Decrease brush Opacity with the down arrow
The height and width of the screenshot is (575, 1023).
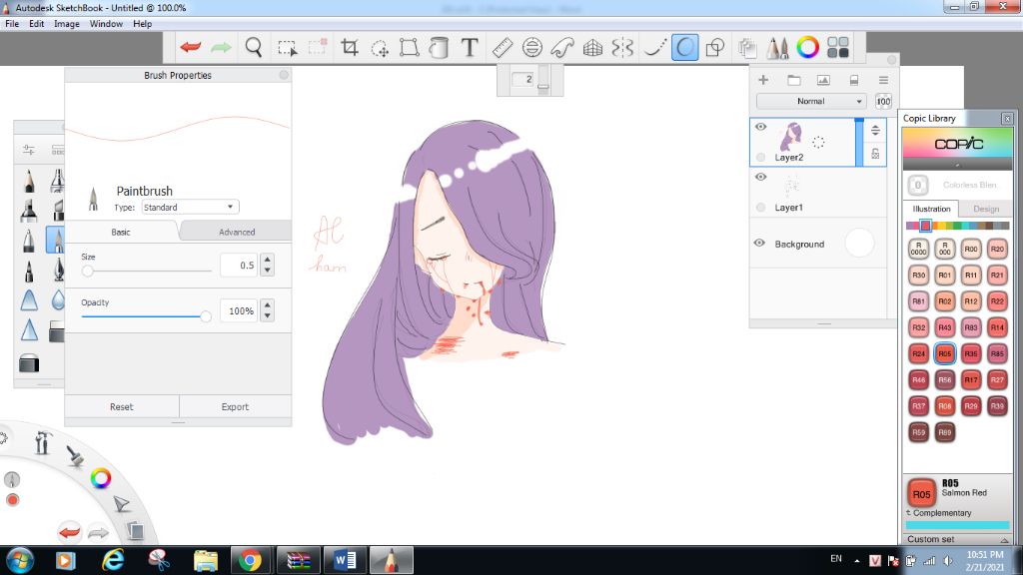coord(267,316)
